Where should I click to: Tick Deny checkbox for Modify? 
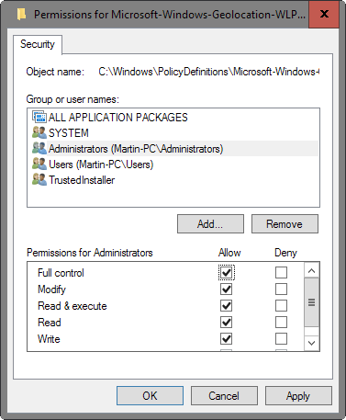click(x=281, y=289)
